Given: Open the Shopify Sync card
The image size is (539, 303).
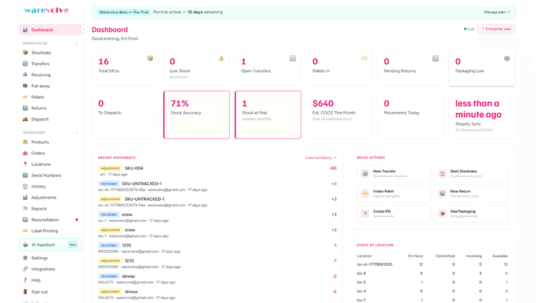Looking at the screenshot, I should 482,114.
